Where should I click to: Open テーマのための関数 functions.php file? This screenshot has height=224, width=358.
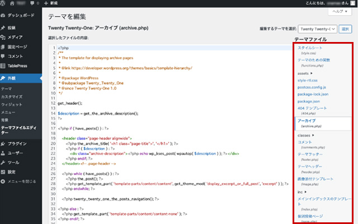tap(314, 60)
